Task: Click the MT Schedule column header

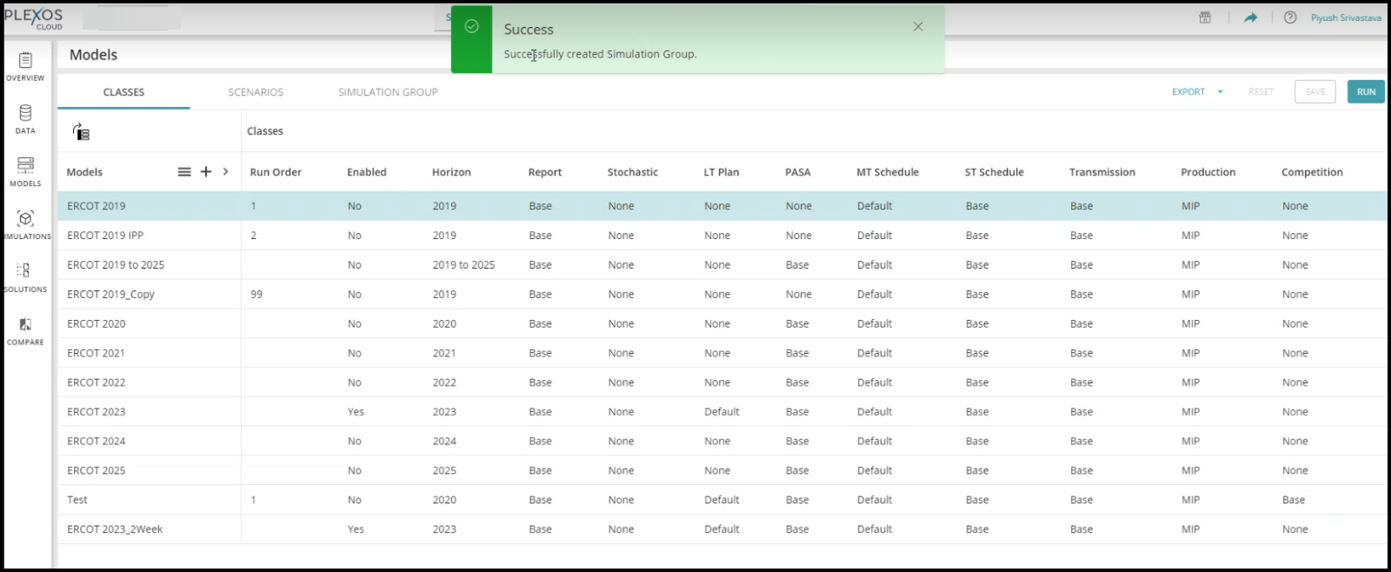Action: click(888, 172)
